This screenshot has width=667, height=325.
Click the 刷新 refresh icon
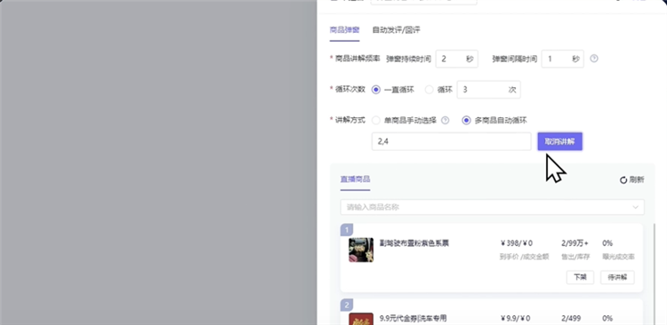pos(623,180)
